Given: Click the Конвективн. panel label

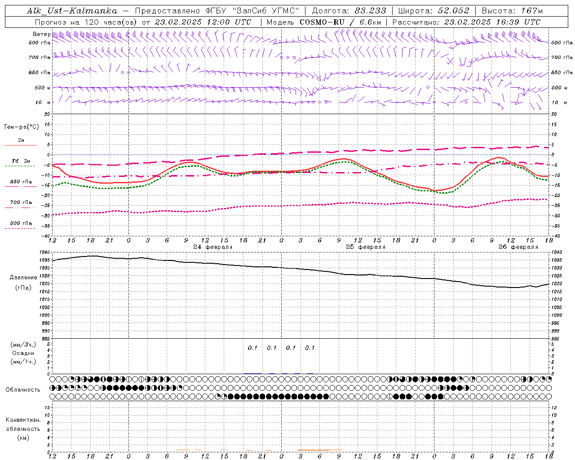Looking at the screenshot, I should pos(23,420).
